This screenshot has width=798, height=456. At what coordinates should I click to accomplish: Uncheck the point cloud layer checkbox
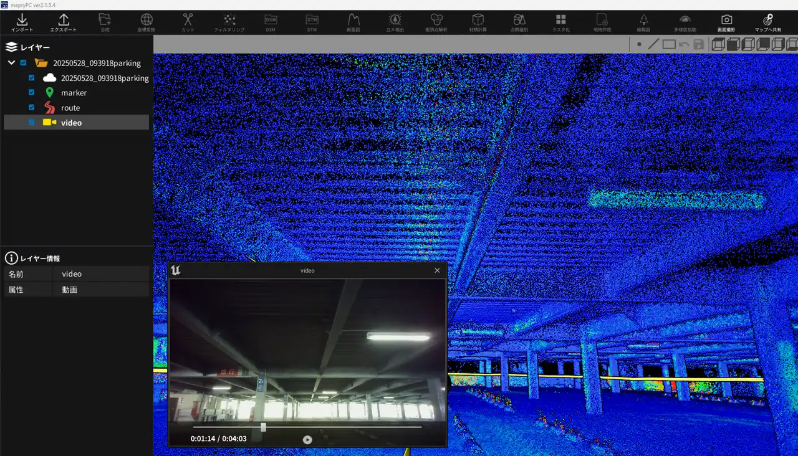click(32, 78)
